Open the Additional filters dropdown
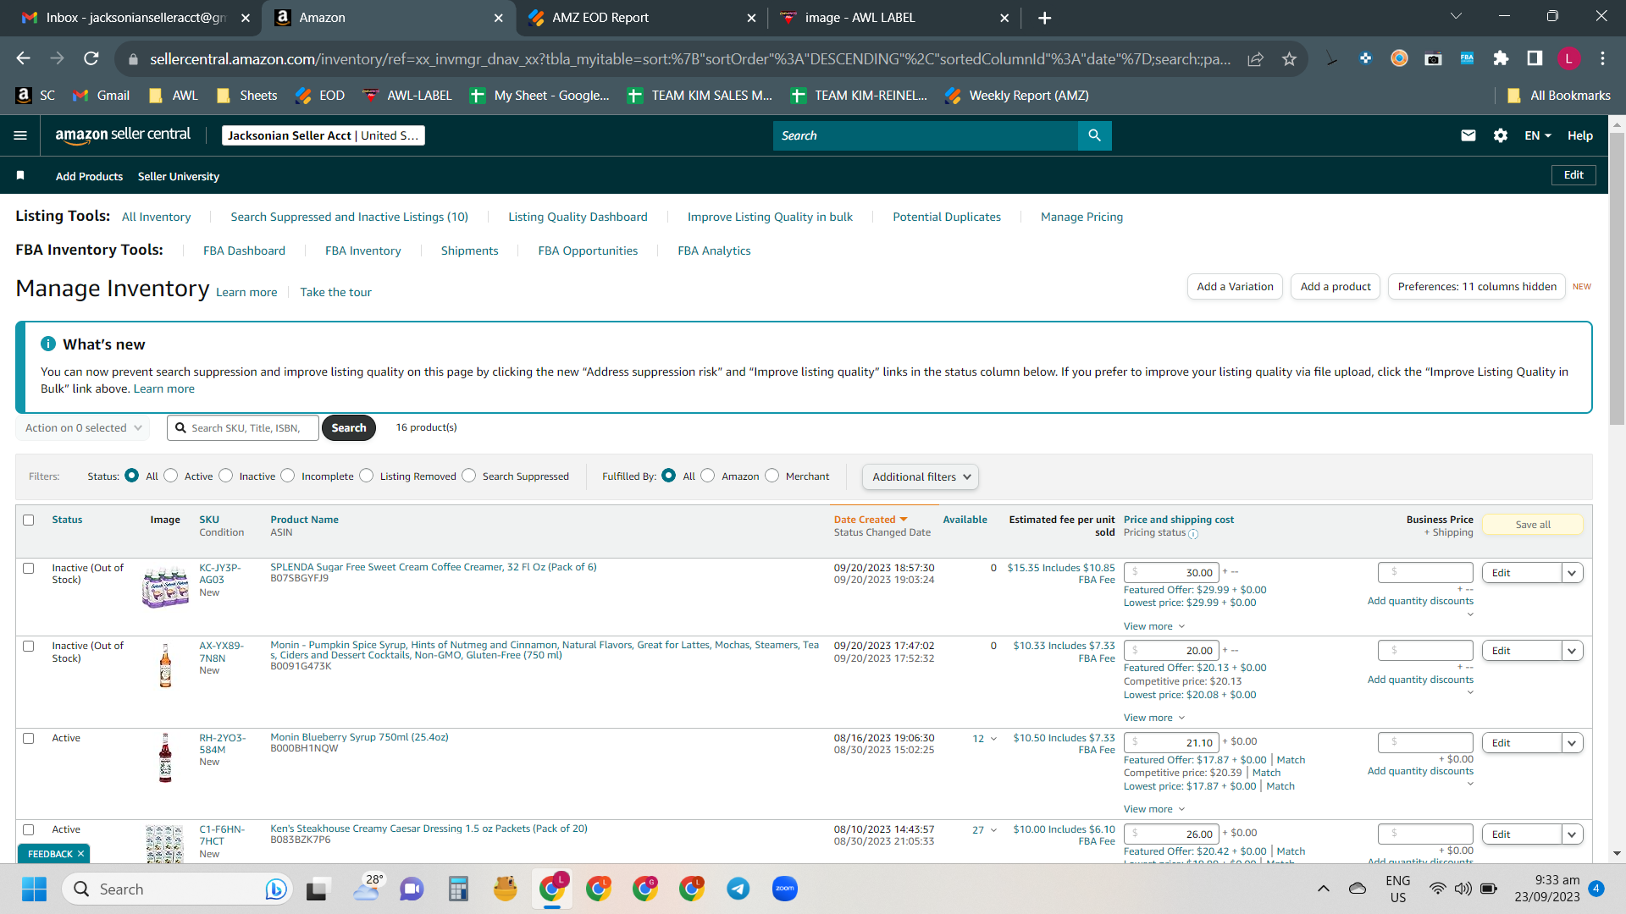1626x914 pixels. pyautogui.click(x=921, y=476)
